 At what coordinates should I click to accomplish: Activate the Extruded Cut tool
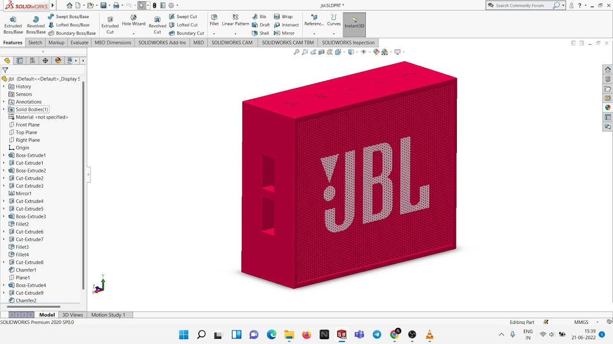tap(110, 25)
